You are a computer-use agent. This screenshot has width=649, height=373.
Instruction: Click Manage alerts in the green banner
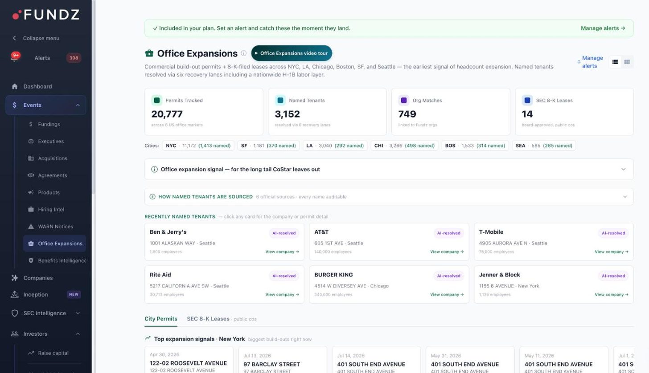pos(603,28)
